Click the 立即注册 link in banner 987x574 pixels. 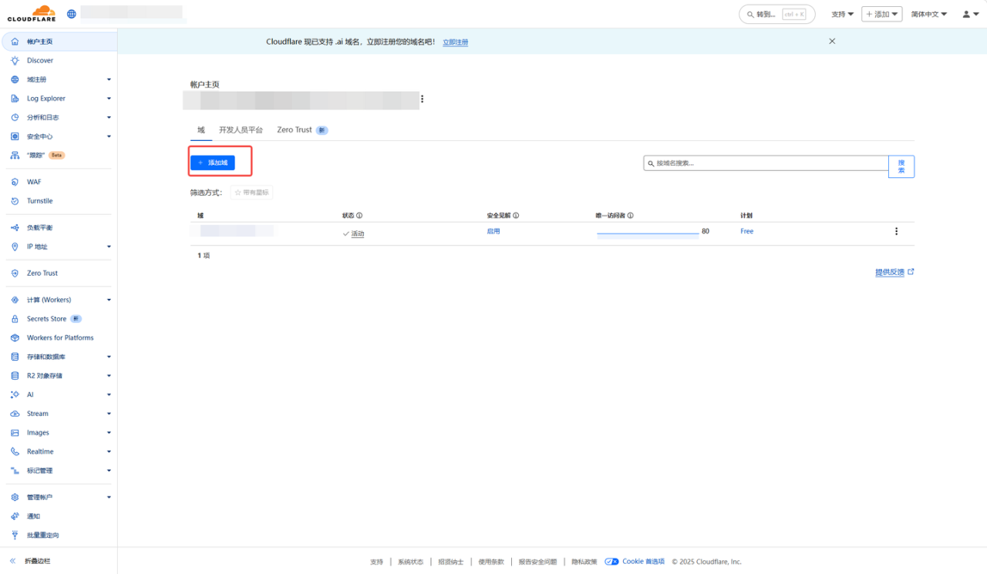(x=455, y=42)
